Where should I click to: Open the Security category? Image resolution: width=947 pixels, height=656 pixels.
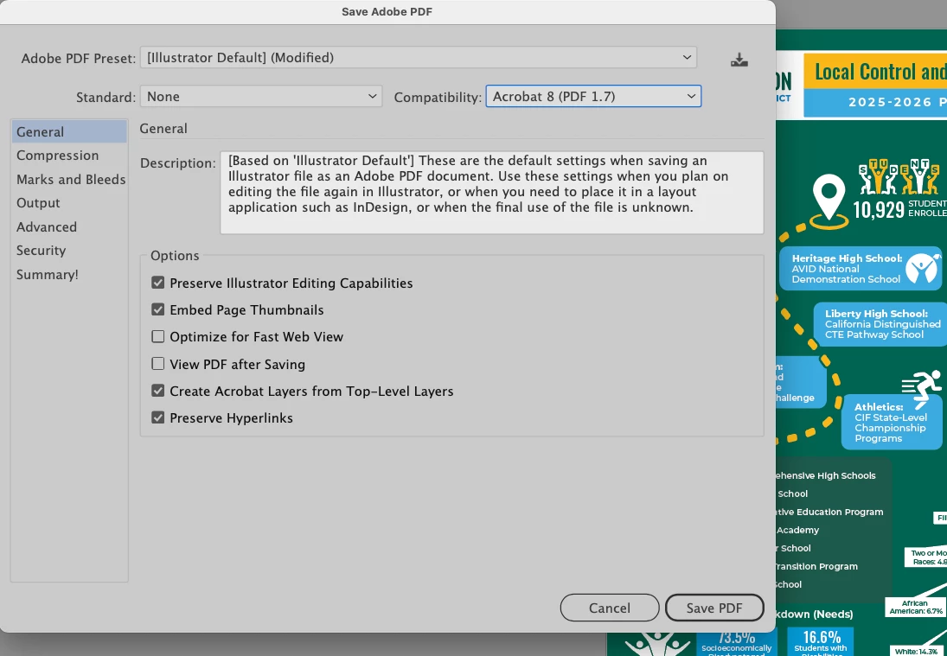(41, 251)
